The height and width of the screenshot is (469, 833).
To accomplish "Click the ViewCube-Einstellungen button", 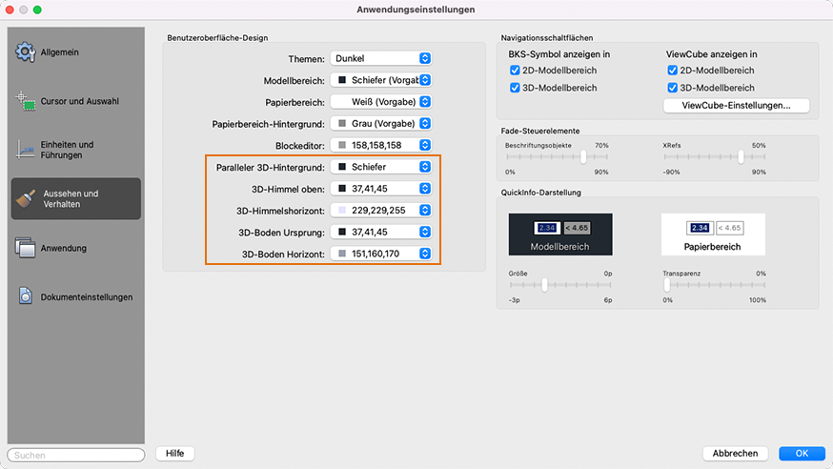I will tap(736, 106).
